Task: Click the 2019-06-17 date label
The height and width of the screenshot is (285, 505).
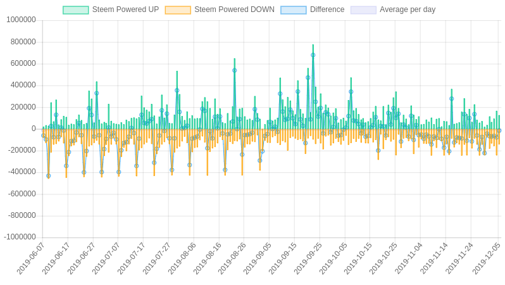Action: tap(56, 258)
